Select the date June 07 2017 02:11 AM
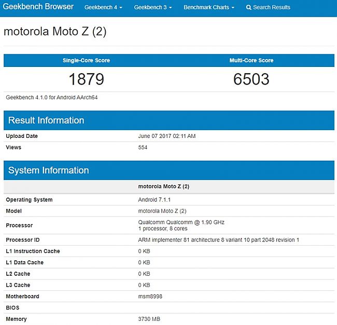The height and width of the screenshot is (325, 337). pos(167,136)
